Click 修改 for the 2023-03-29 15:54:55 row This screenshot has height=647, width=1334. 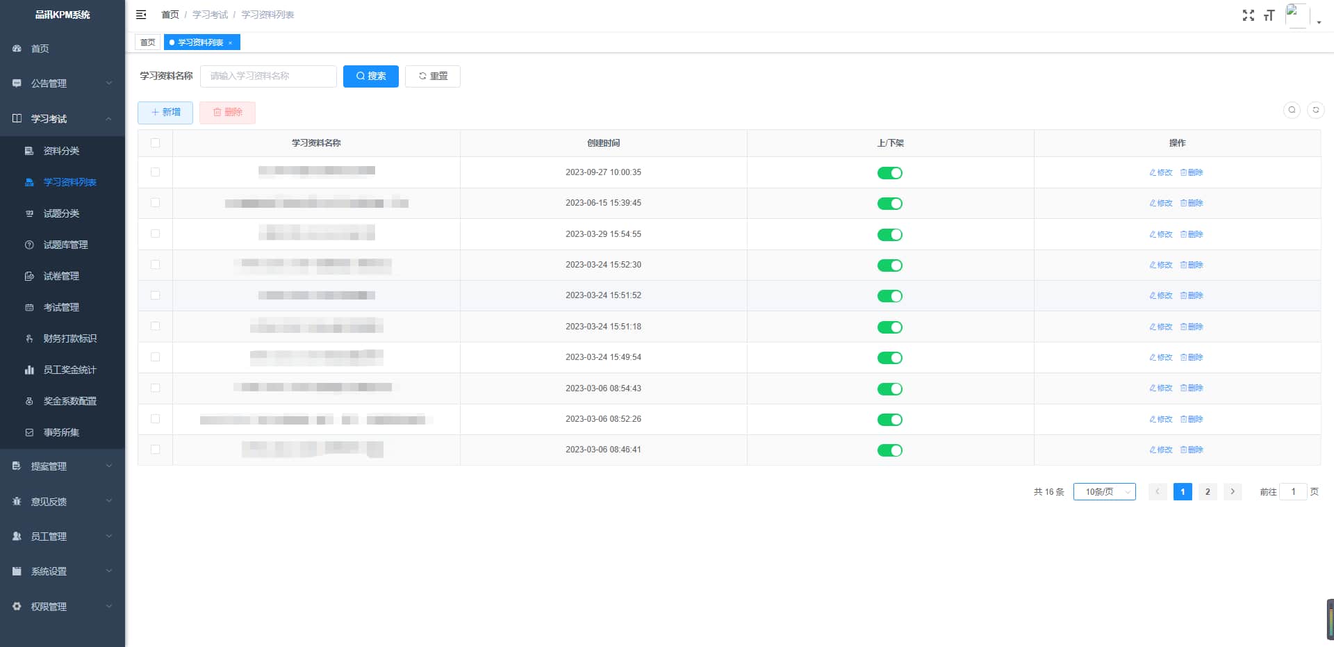1161,234
